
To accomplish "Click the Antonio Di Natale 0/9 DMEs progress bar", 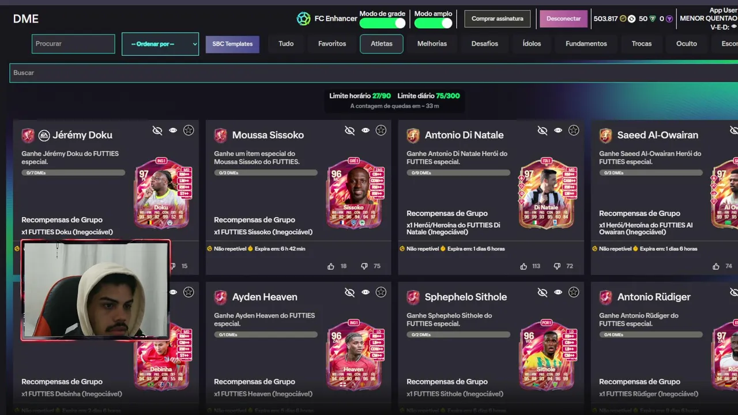I will pyautogui.click(x=458, y=172).
